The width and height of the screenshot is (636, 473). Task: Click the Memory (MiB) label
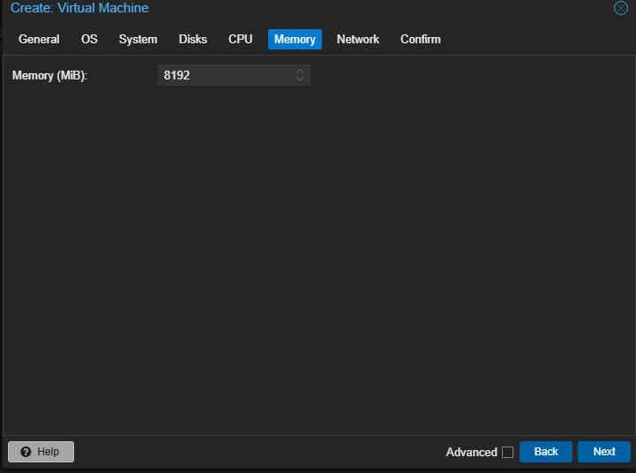(x=49, y=76)
